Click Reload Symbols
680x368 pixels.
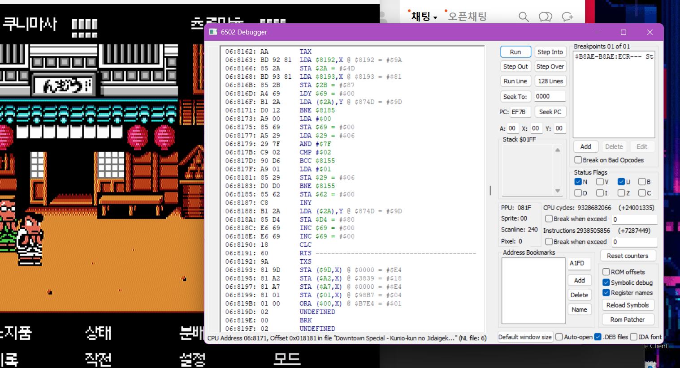(628, 305)
